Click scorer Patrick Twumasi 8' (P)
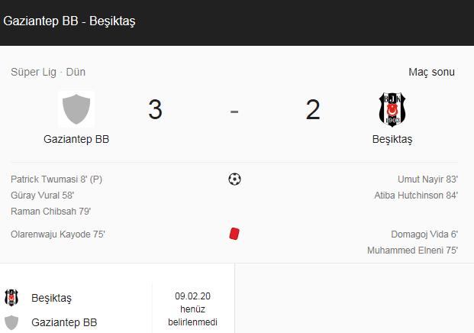474x333 pixels. pos(56,179)
